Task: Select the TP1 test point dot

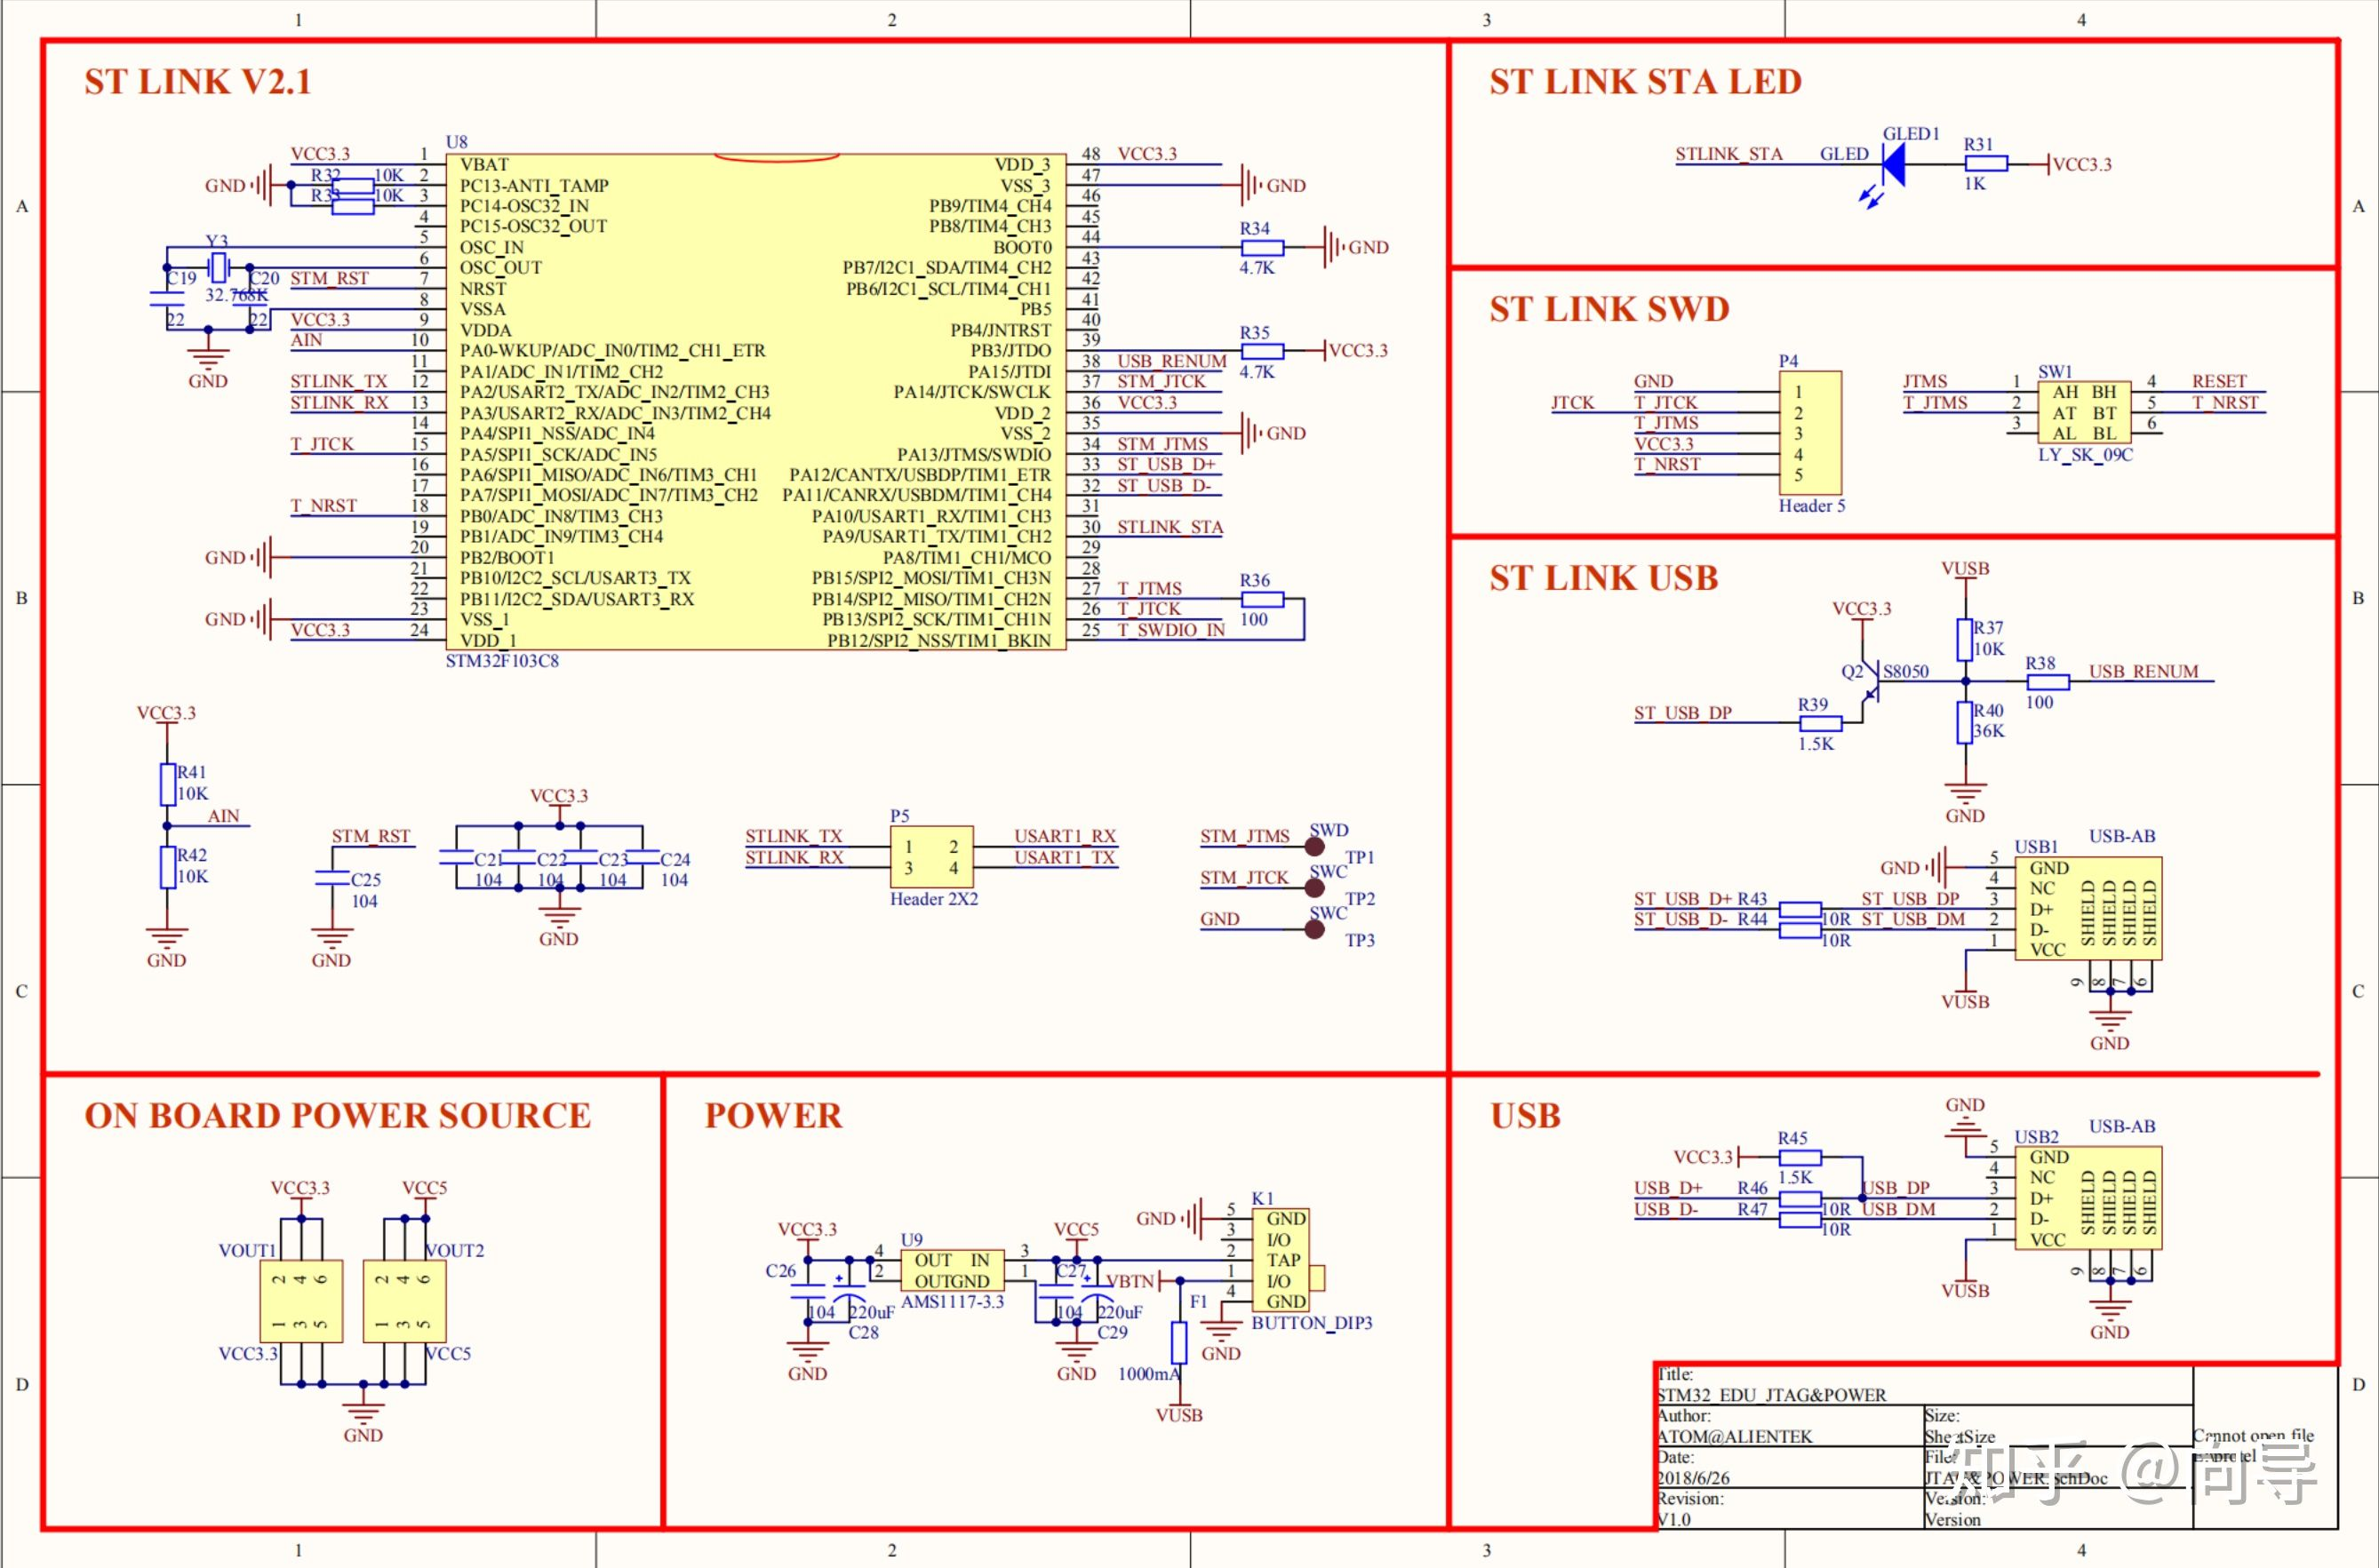Action: click(x=1314, y=846)
